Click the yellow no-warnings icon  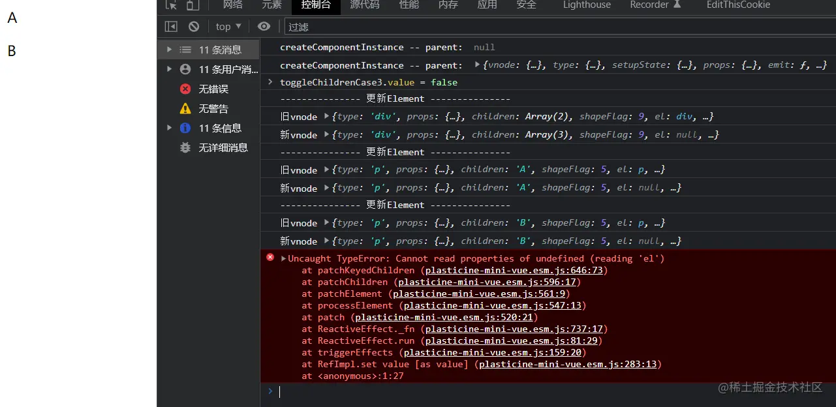click(x=185, y=108)
